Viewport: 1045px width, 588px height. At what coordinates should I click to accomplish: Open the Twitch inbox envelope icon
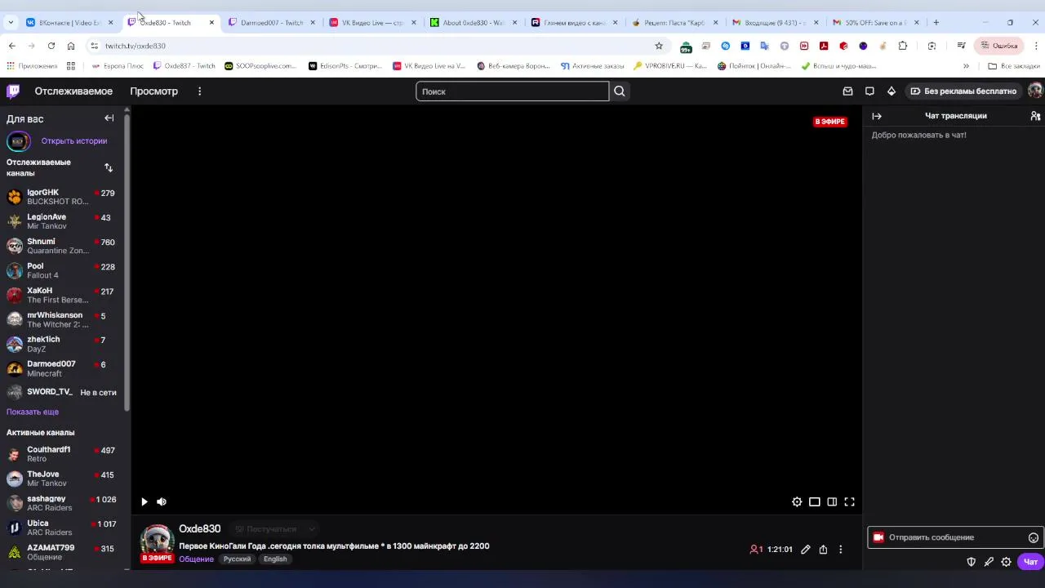[847, 91]
